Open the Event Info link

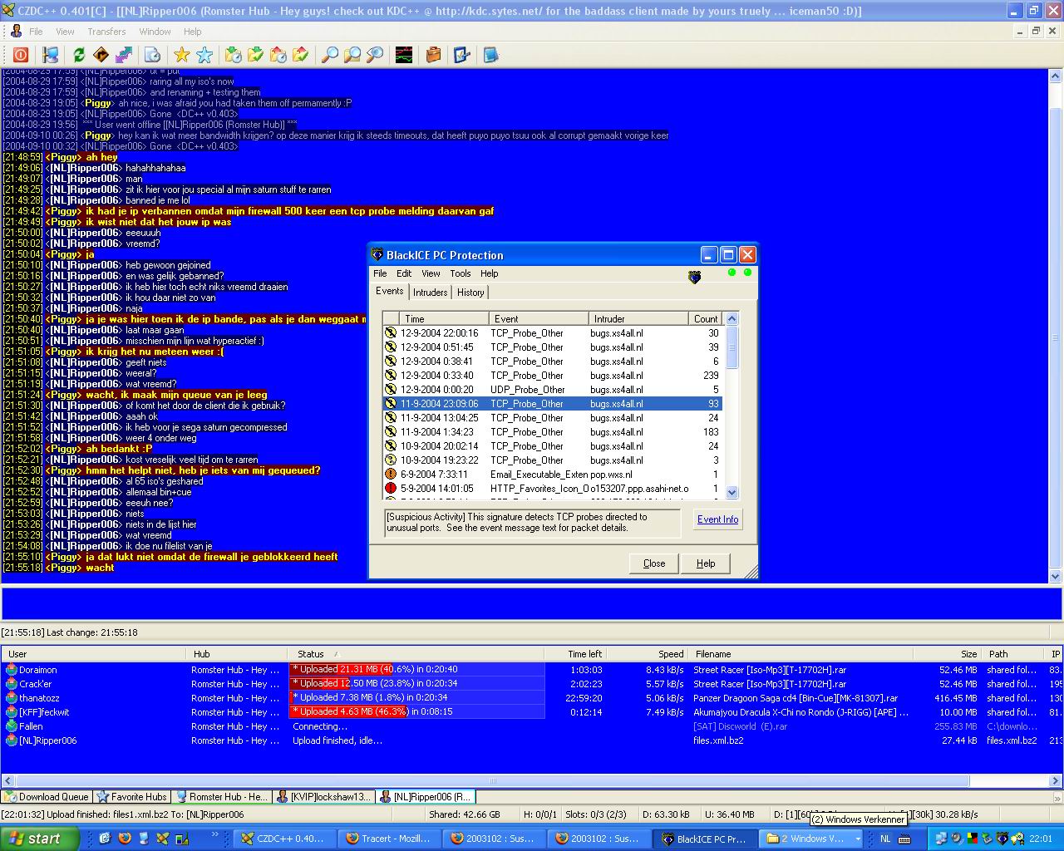(717, 519)
